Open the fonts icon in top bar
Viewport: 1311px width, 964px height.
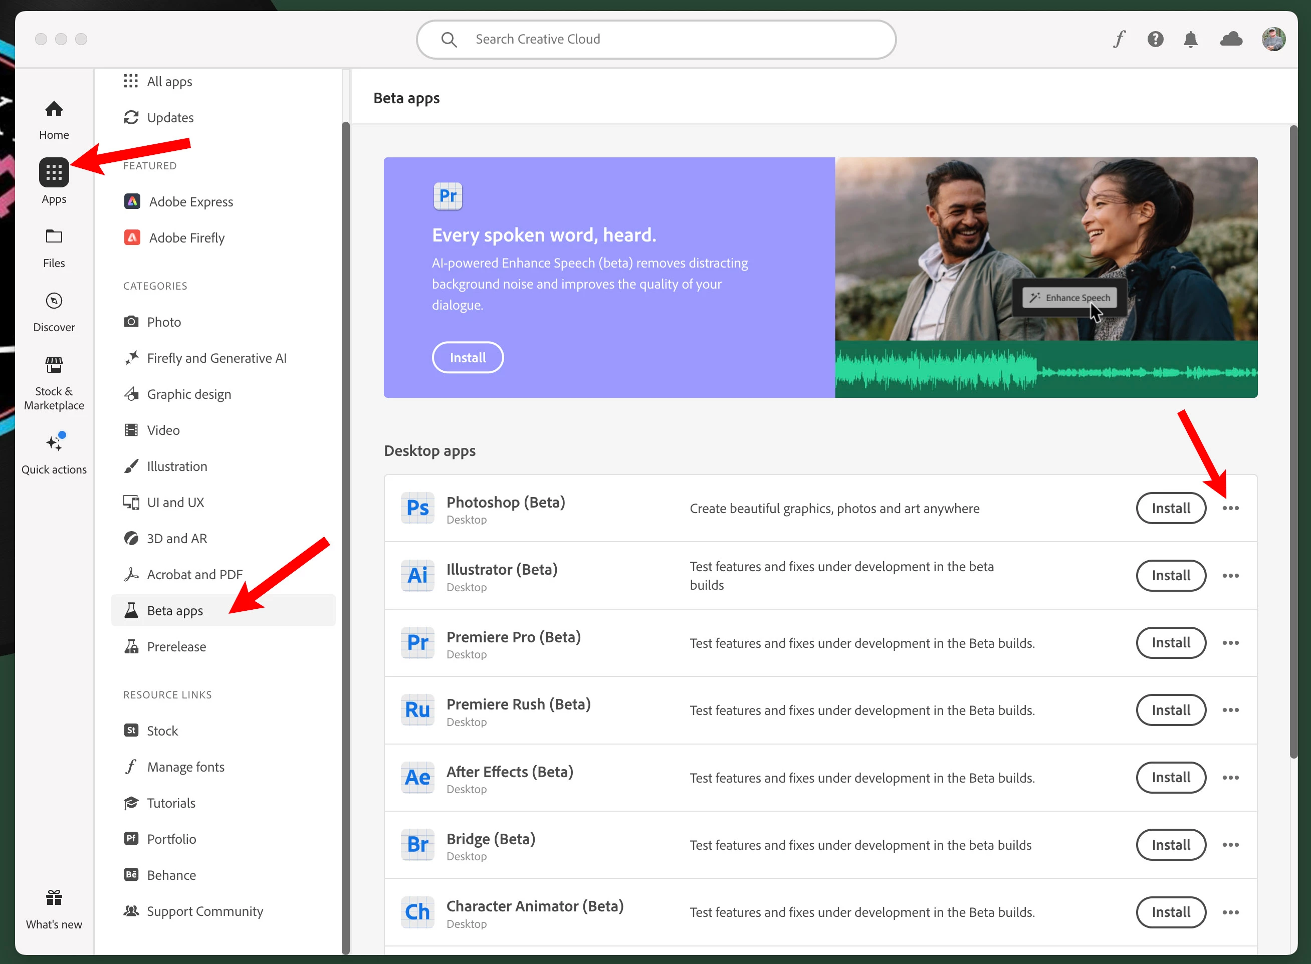point(1119,39)
